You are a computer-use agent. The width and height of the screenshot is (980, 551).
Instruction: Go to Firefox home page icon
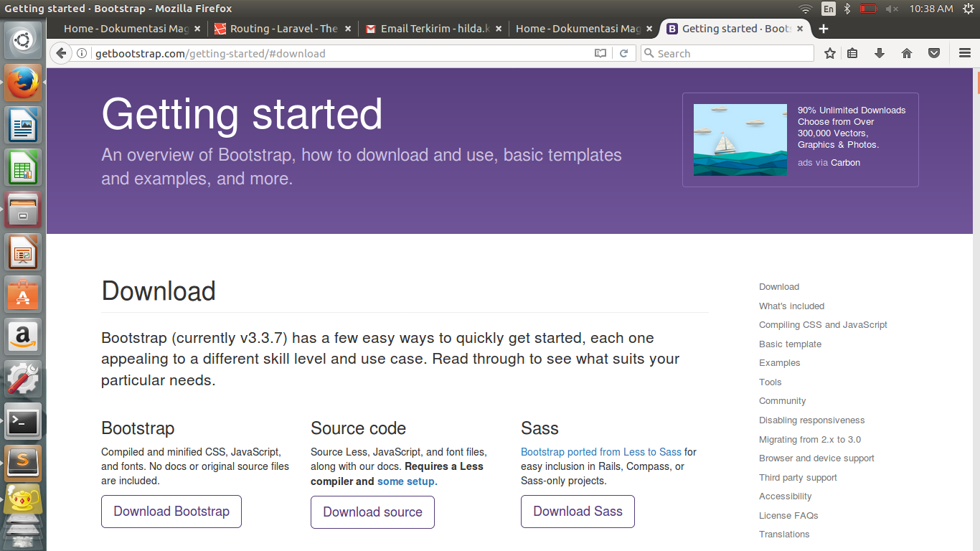coord(907,53)
